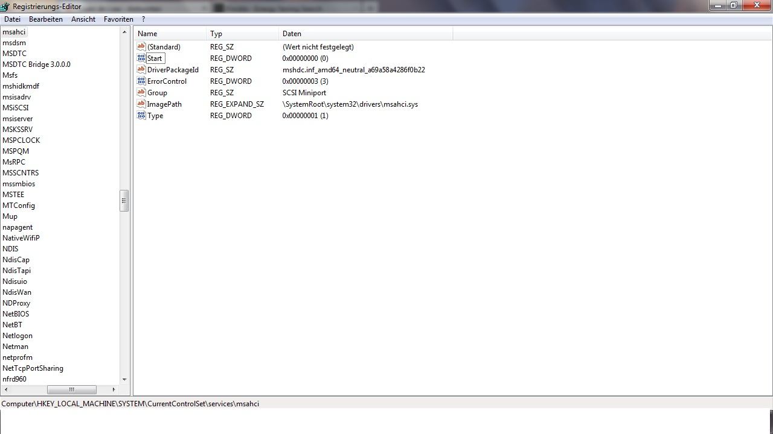Open the Bearbeiten menu
This screenshot has height=434, width=773.
coord(46,19)
